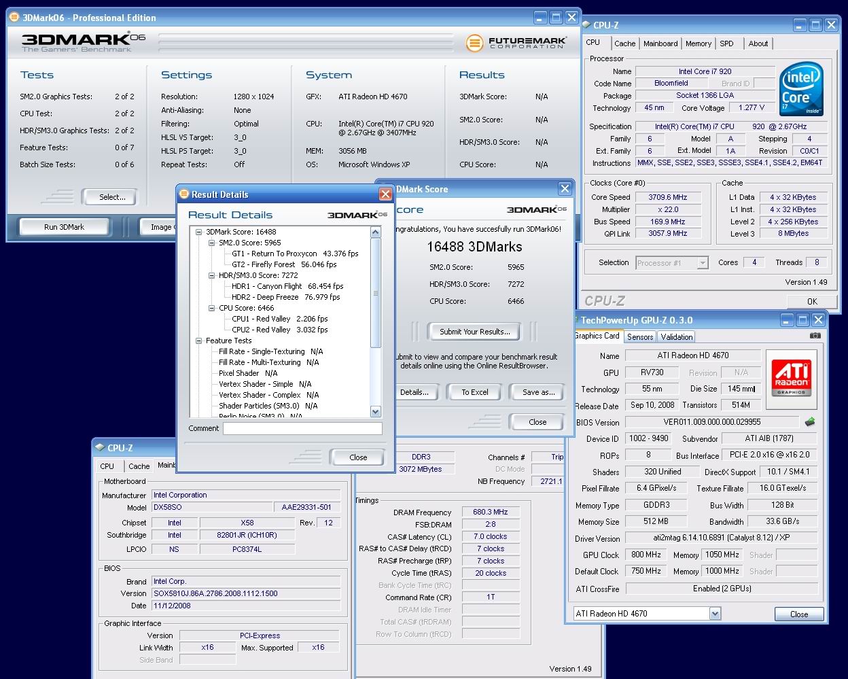Screen dimensions: 848x679
Task: Click the BIOS save chip icon in GPU-Z
Action: [x=810, y=422]
